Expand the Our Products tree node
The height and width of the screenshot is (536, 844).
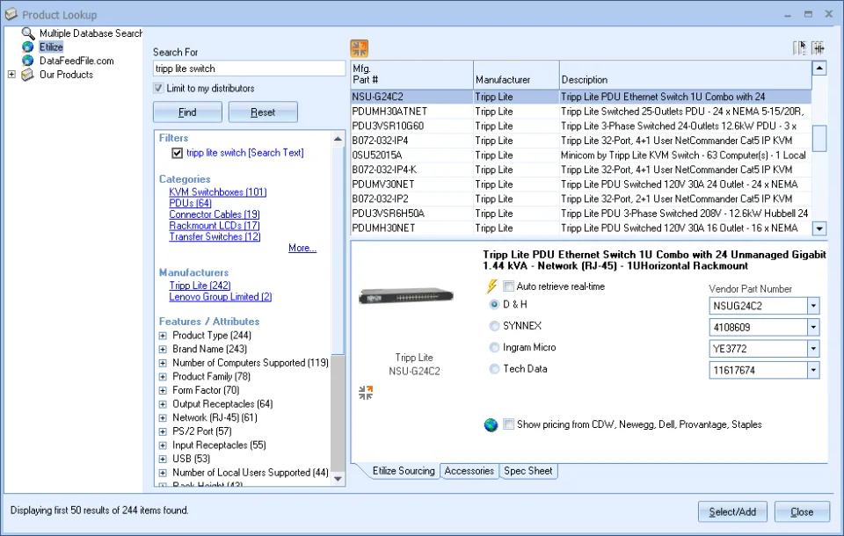(11, 75)
